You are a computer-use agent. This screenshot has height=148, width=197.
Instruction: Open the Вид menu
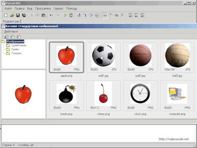pos(30,9)
